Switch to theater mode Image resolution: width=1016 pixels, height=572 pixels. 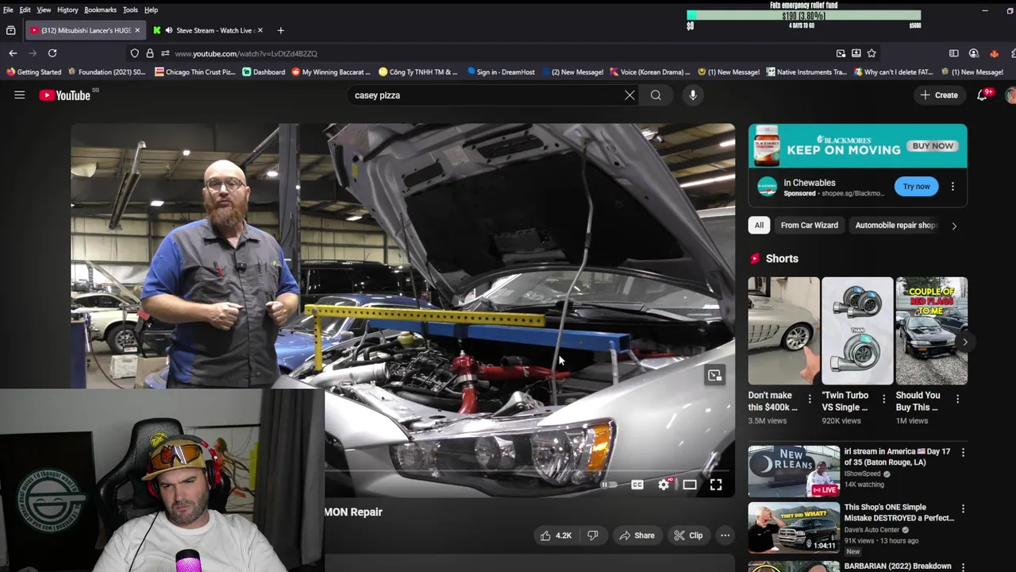click(x=690, y=485)
